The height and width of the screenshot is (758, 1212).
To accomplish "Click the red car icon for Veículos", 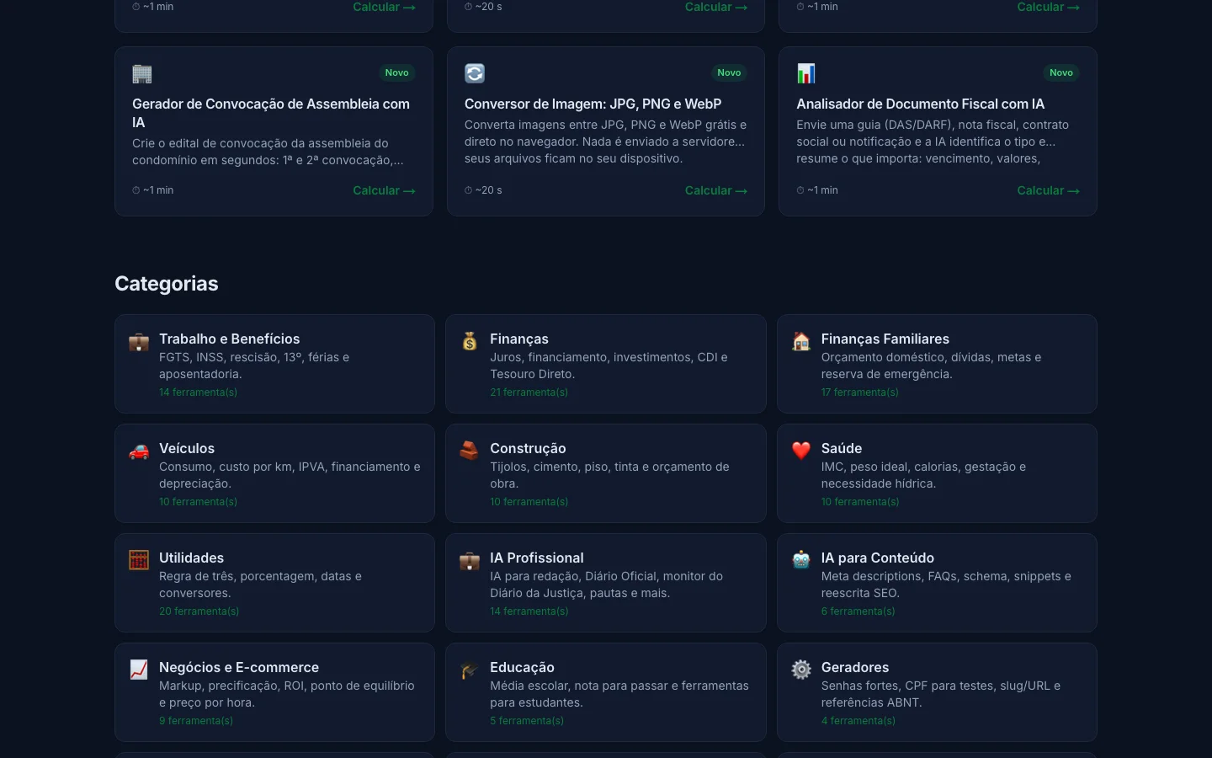I will (139, 451).
